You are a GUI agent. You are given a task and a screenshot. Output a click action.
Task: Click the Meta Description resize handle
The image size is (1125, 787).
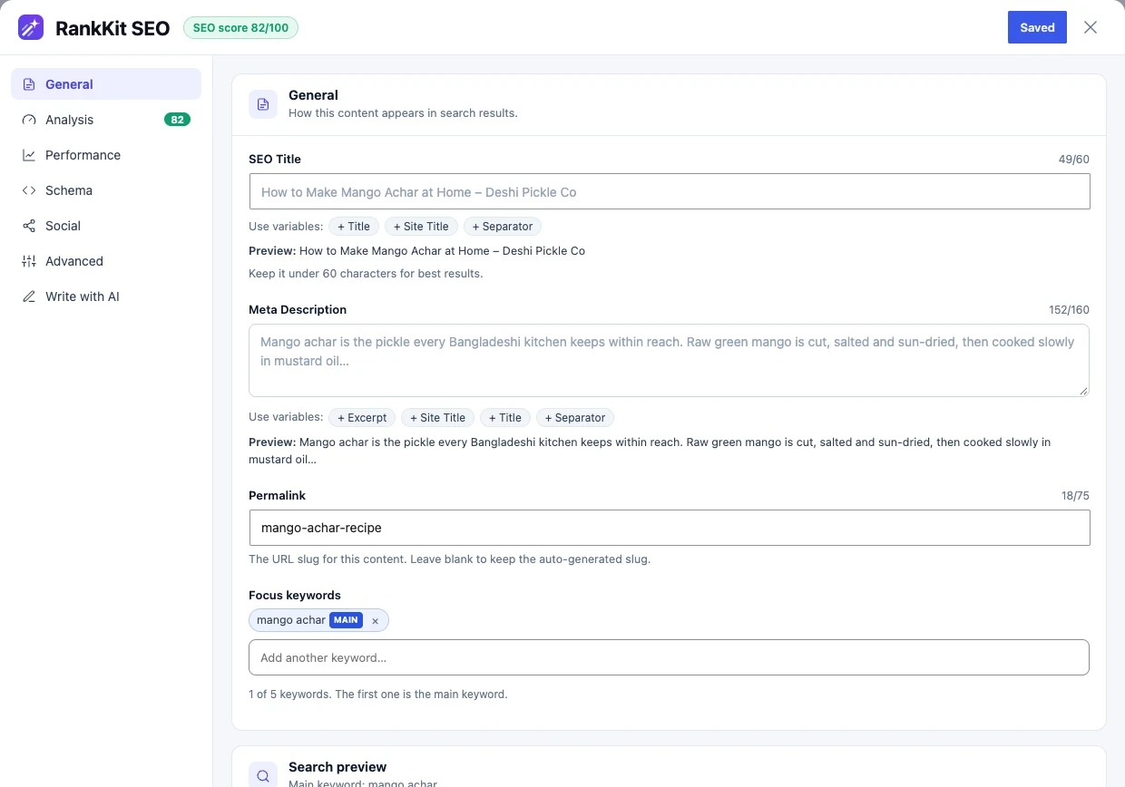1082,390
